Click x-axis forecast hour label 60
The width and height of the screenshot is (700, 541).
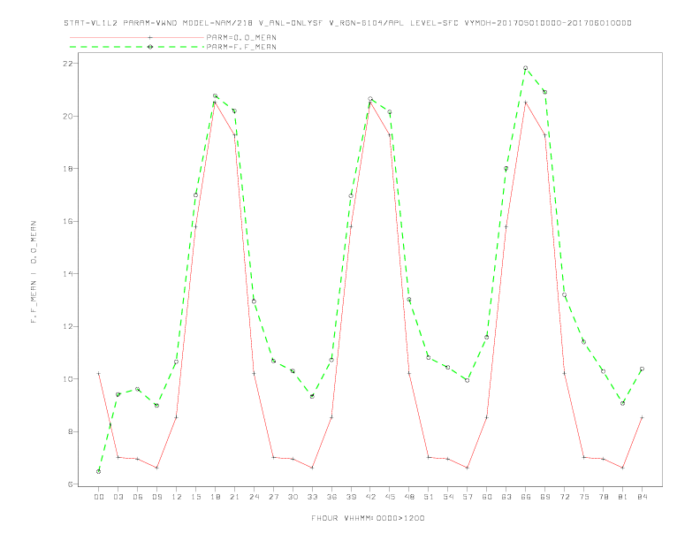pos(487,497)
